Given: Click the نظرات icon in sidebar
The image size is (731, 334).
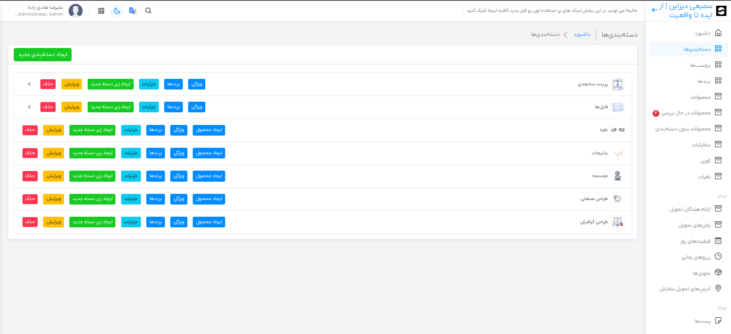Looking at the screenshot, I should 718,176.
